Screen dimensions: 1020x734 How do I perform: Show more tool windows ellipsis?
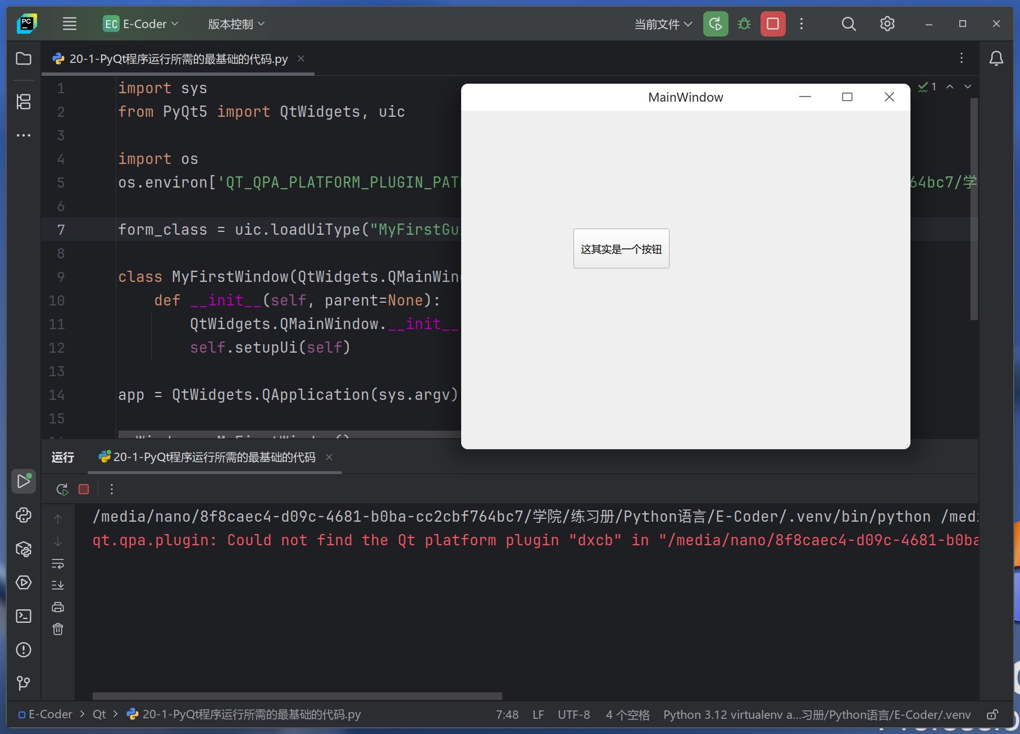point(24,135)
